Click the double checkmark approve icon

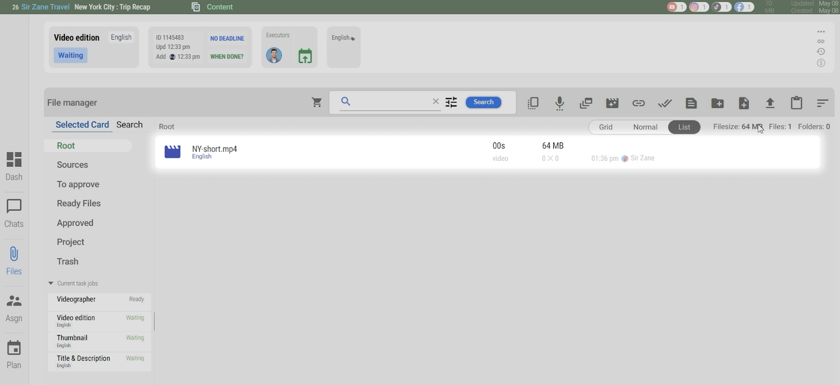click(x=665, y=103)
